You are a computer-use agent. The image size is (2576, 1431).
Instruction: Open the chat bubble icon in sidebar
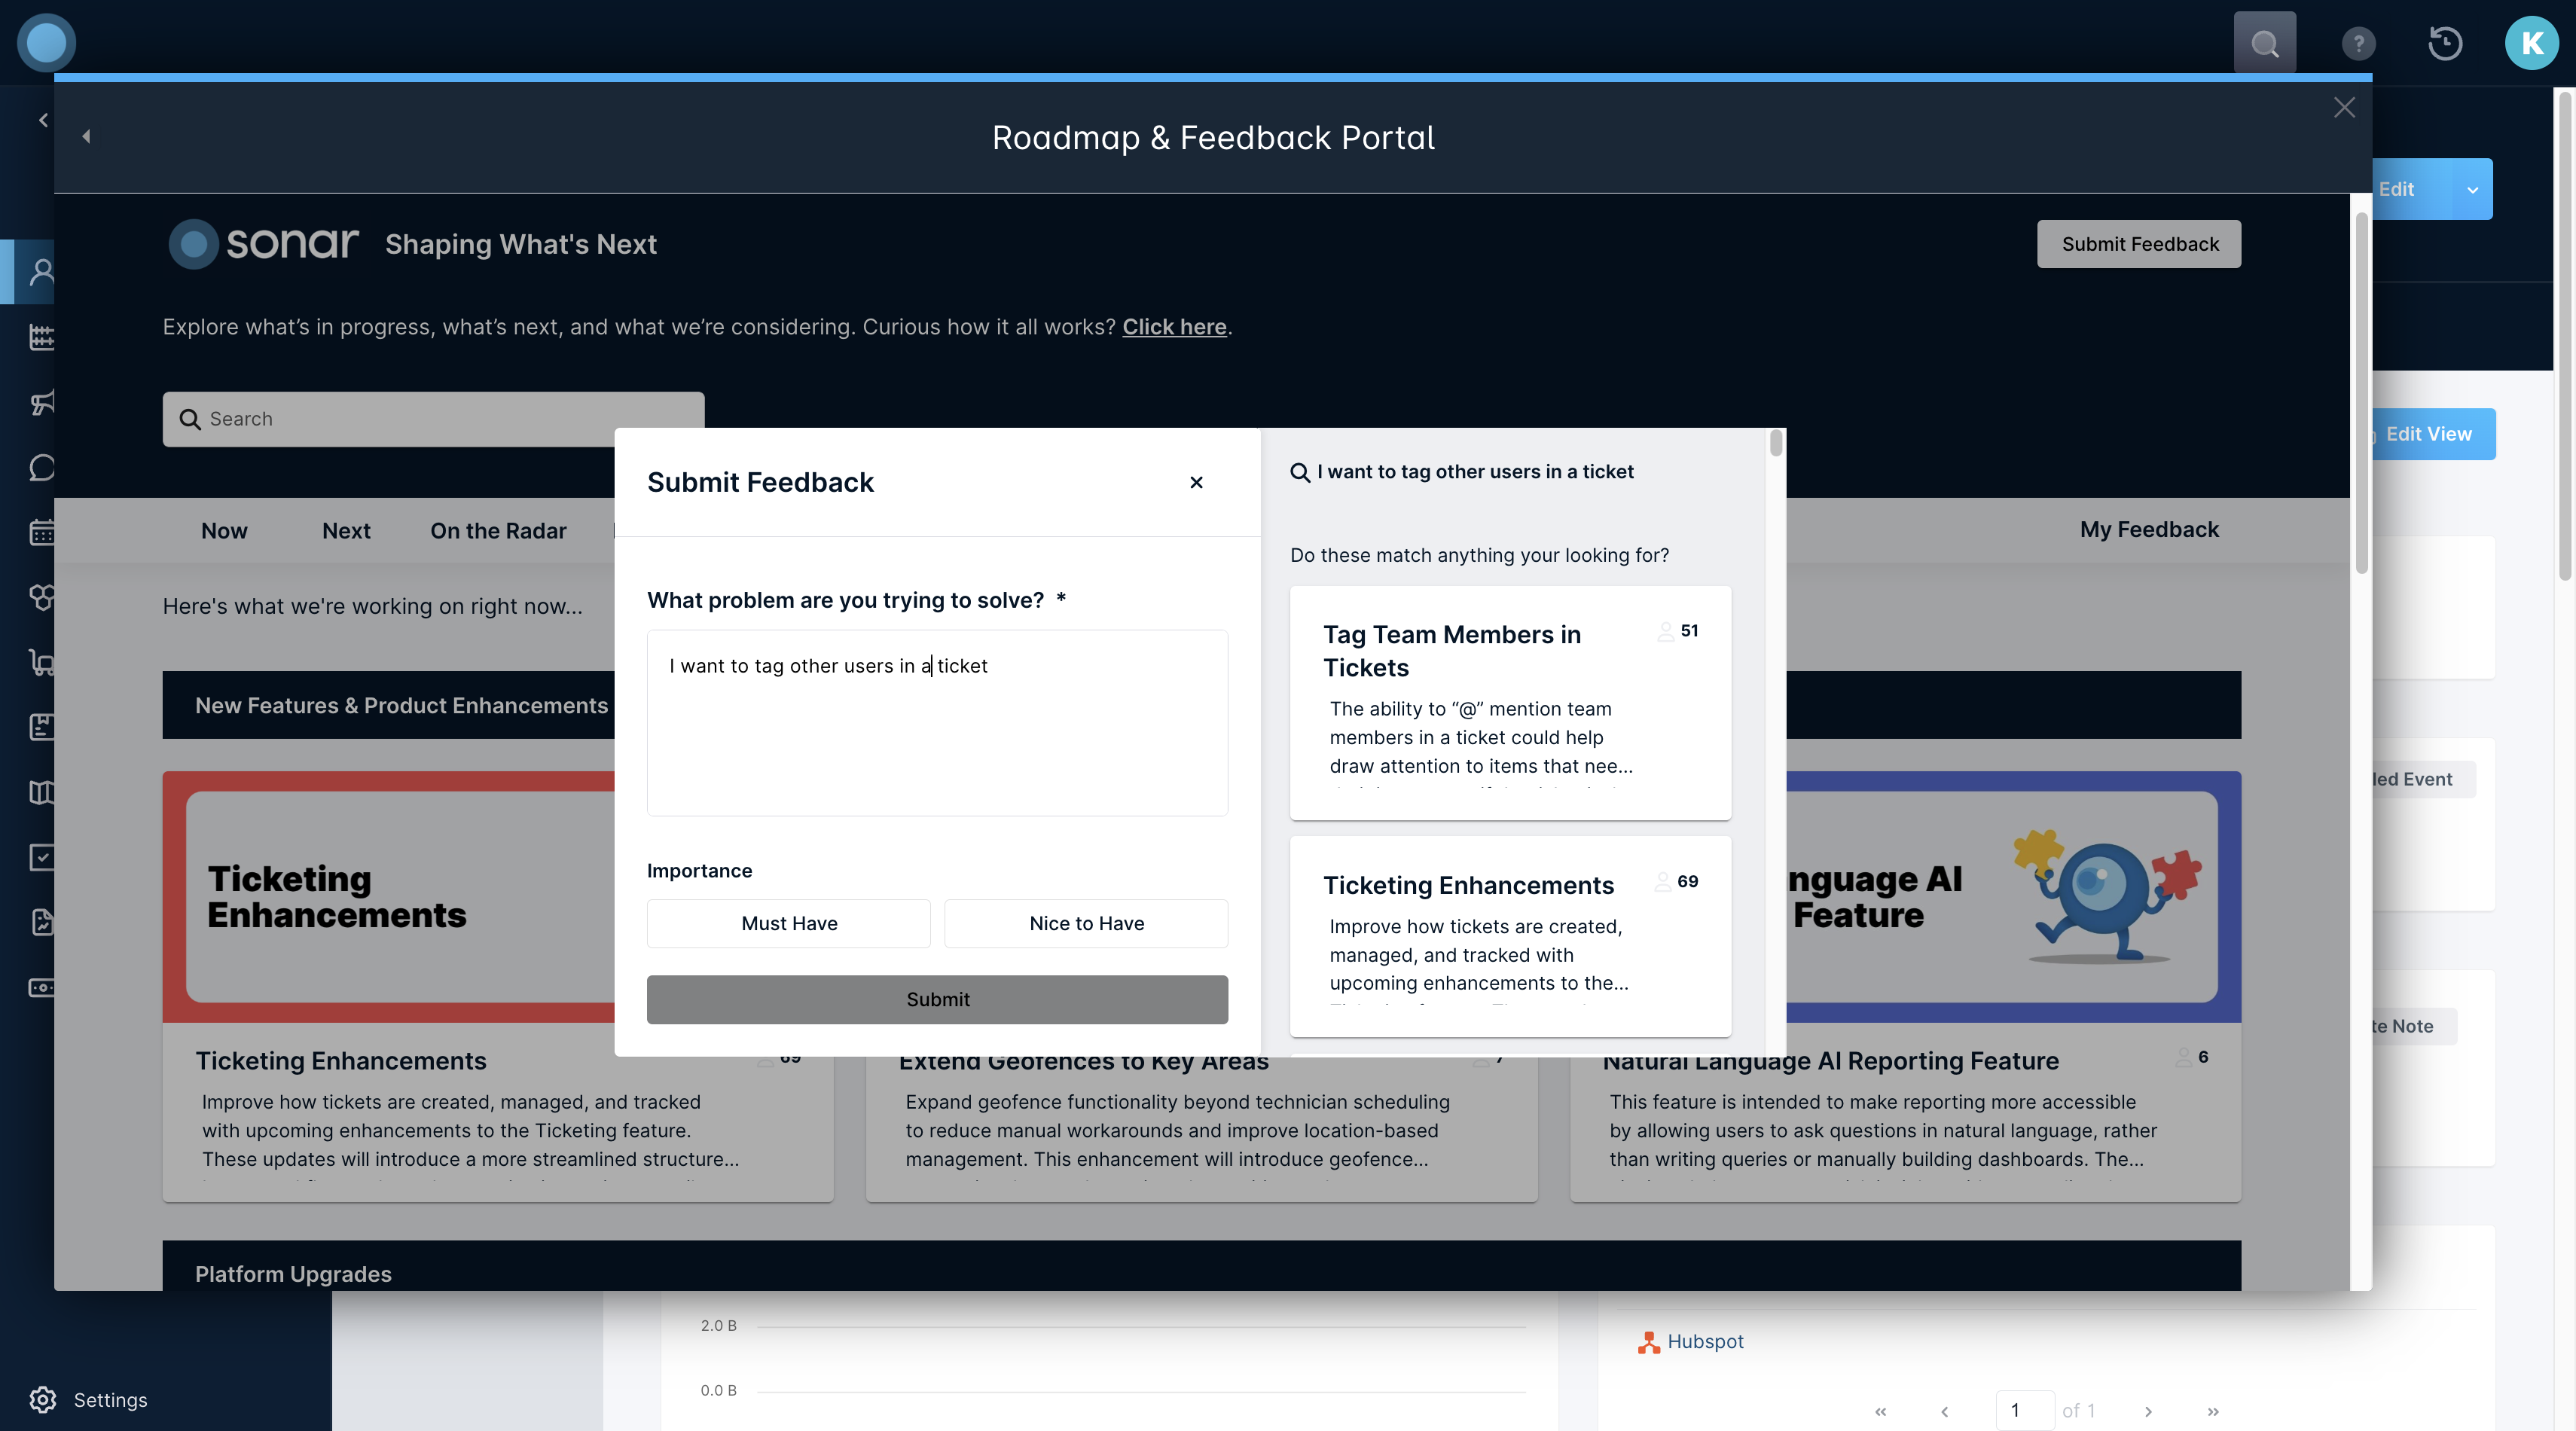point(42,467)
